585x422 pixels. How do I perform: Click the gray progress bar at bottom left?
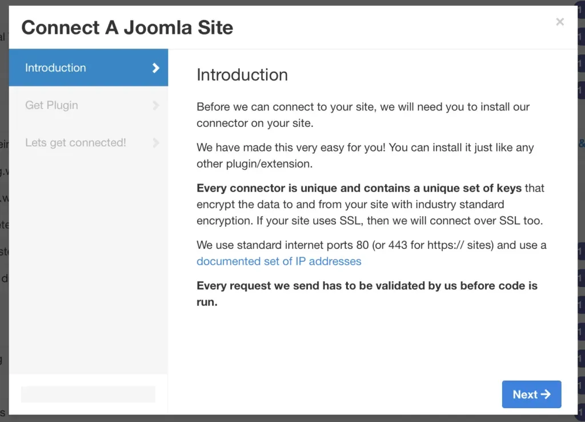87,394
